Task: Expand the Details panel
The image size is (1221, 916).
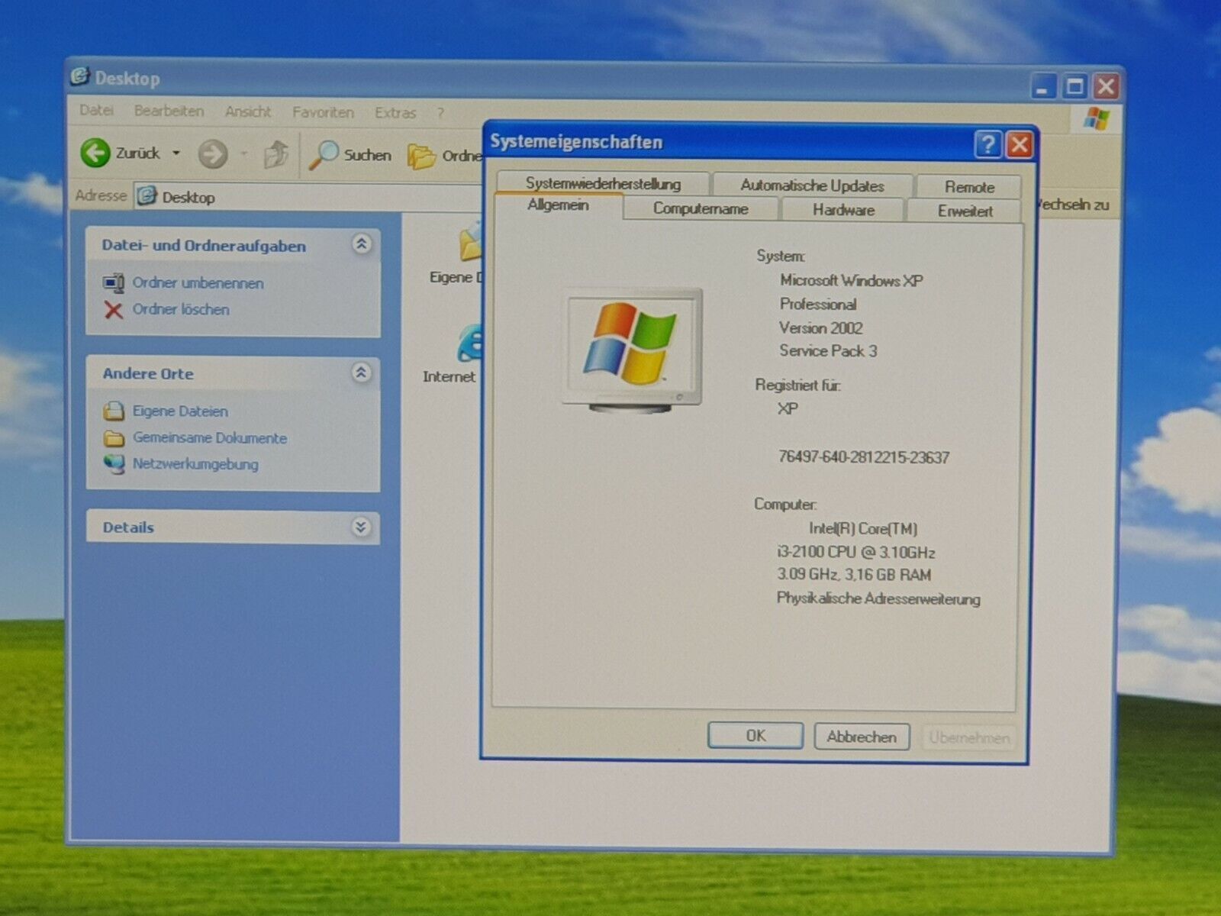Action: point(361,527)
